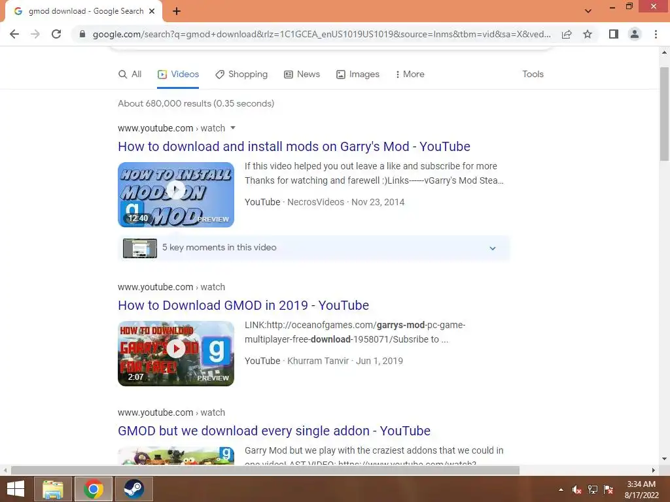Switch to Images results

click(358, 75)
